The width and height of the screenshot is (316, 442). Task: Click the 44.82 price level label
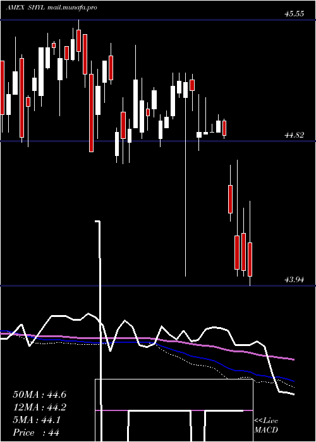click(x=295, y=135)
